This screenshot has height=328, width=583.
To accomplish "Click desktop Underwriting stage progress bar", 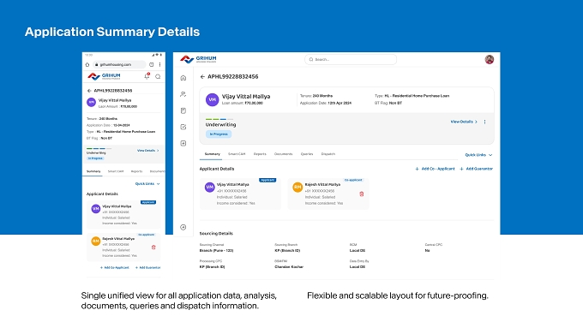I will pos(219,119).
